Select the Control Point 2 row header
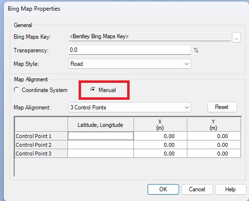Viewport: 249px width, 201px height. tap(41, 145)
